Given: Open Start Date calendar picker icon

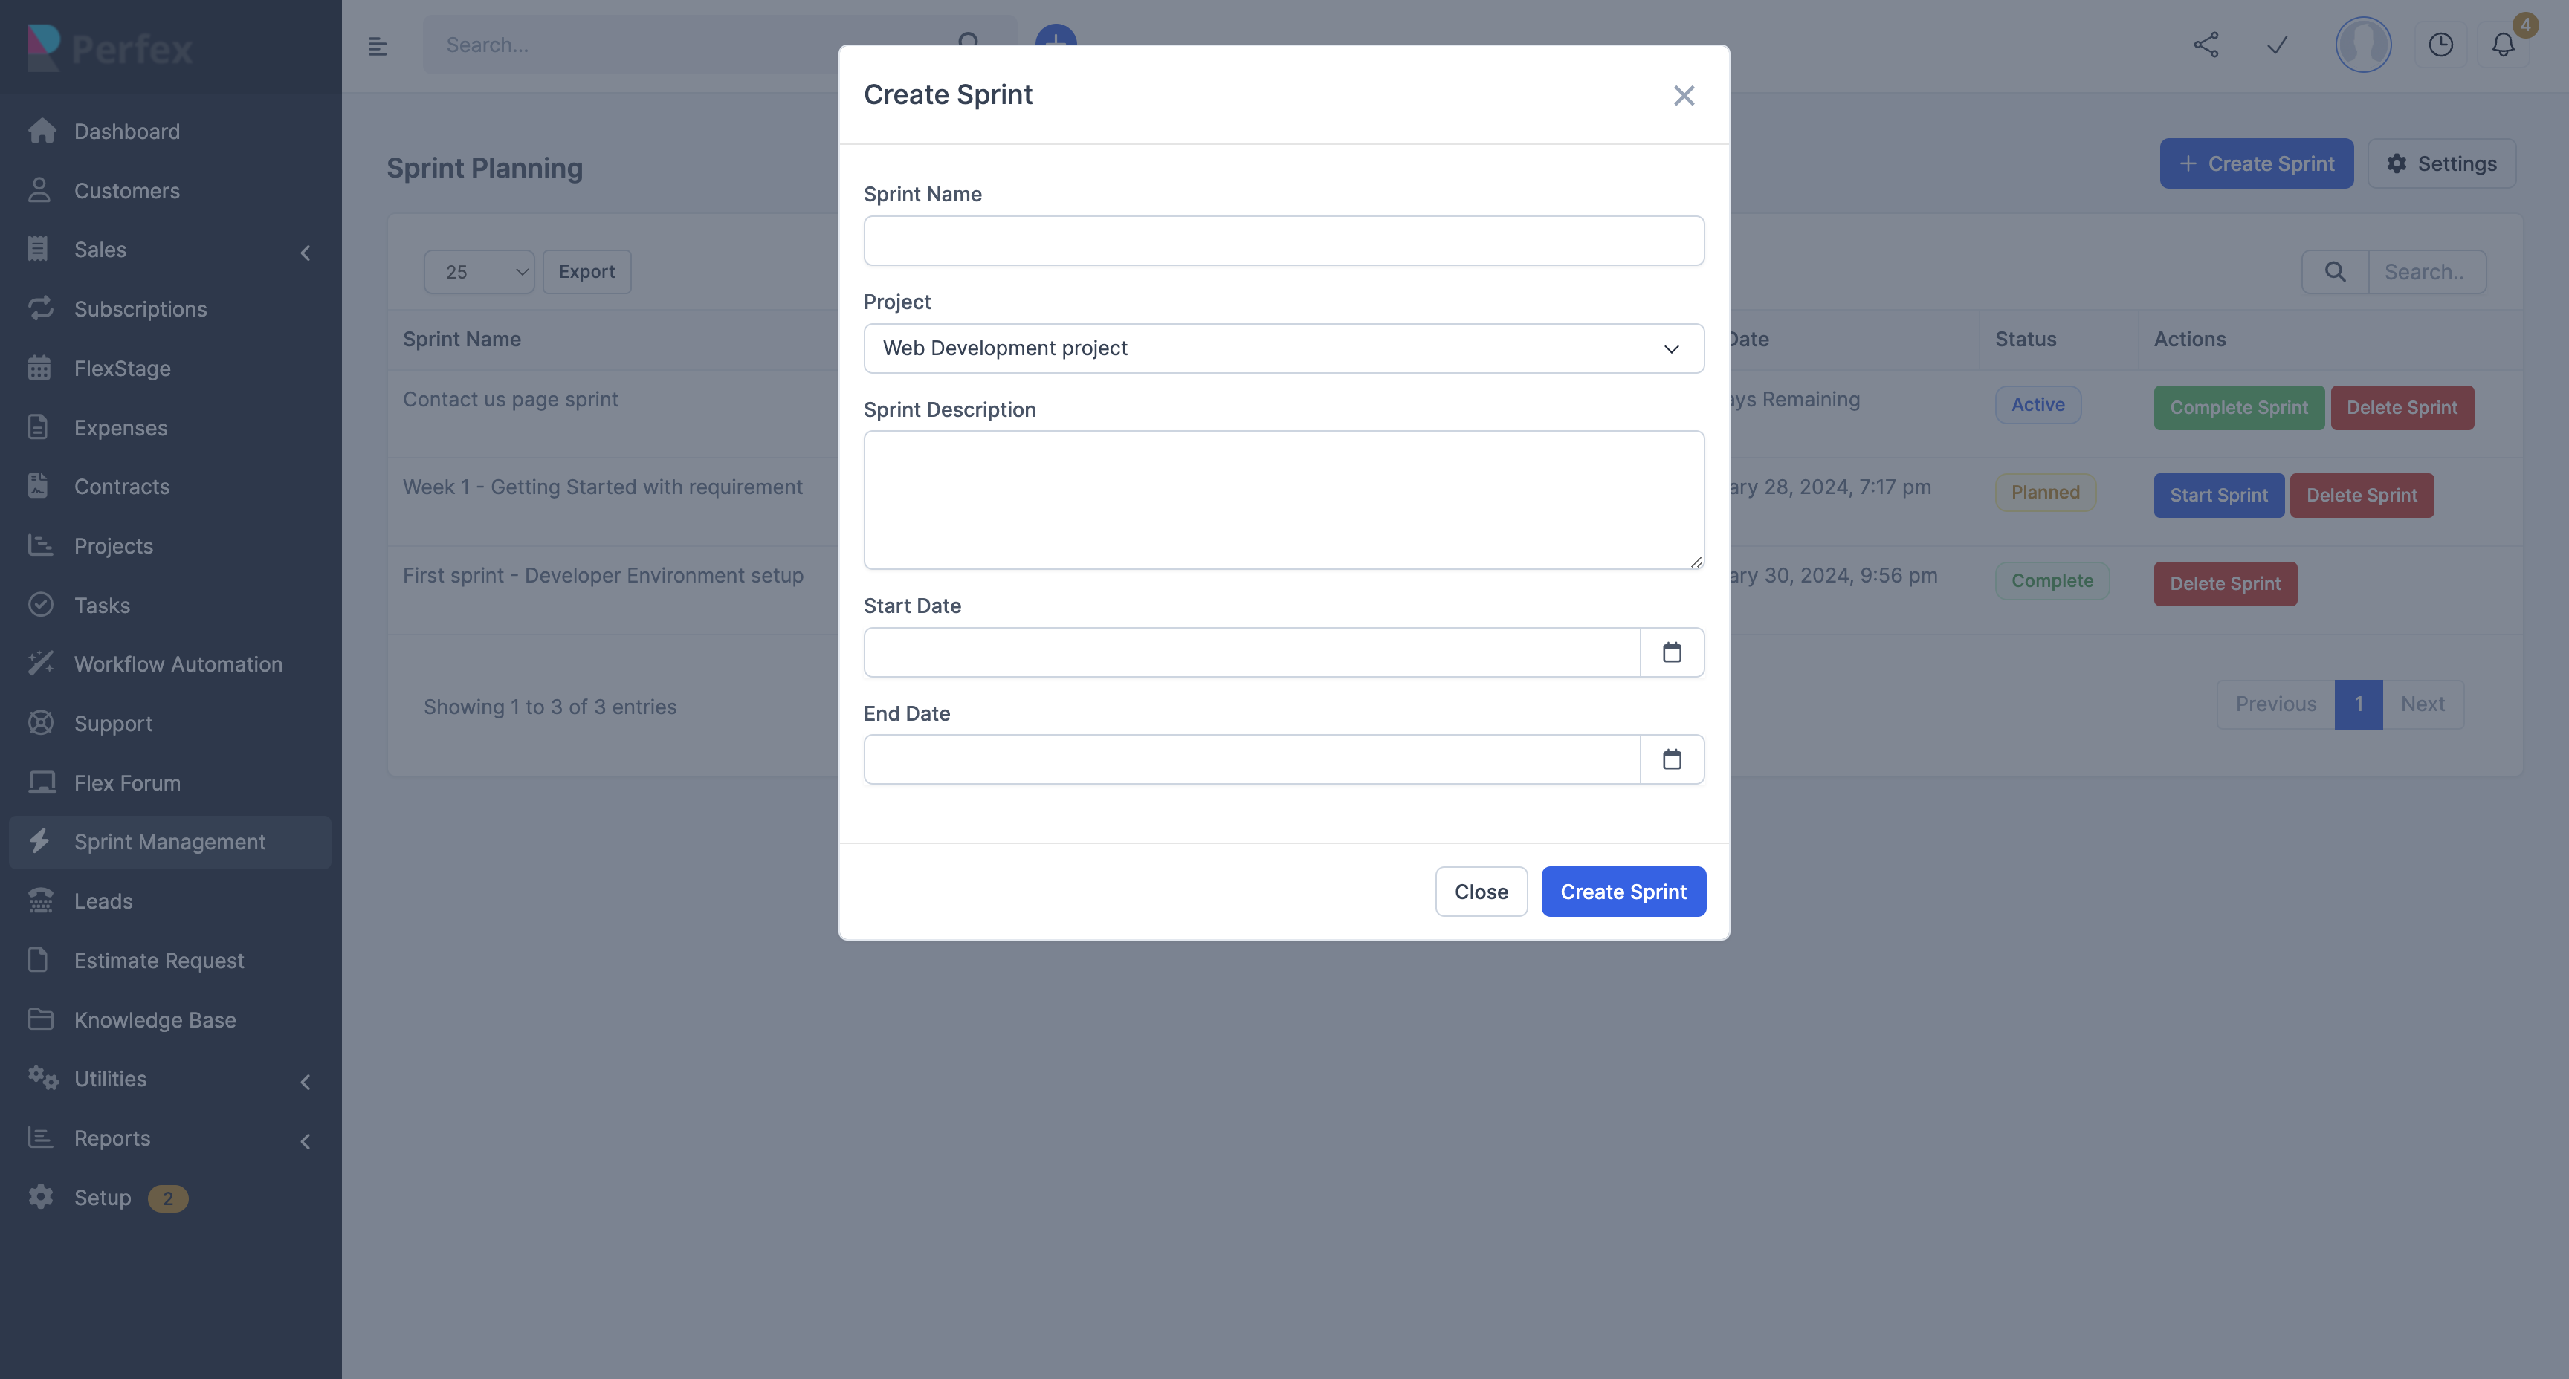Looking at the screenshot, I should tap(1672, 652).
